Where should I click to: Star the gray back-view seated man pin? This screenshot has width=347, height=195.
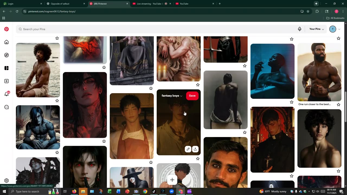click(245, 132)
